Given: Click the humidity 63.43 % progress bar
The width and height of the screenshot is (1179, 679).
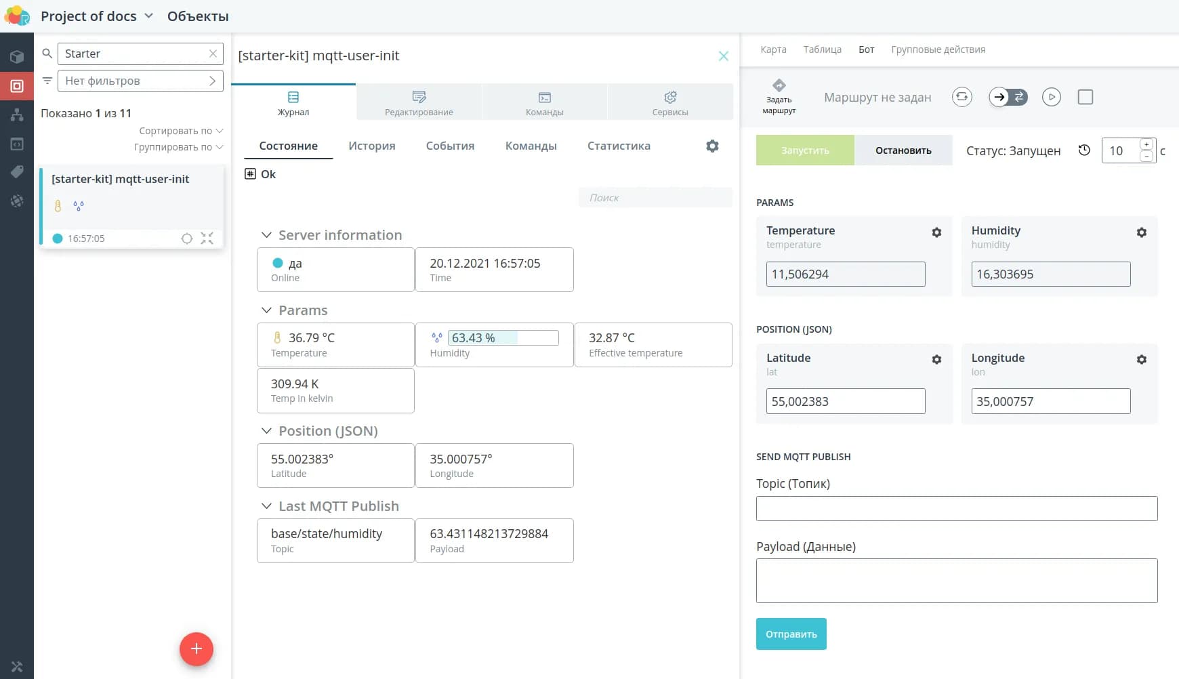Looking at the screenshot, I should (x=503, y=337).
